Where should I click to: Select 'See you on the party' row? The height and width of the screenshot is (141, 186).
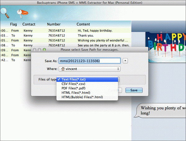pyautogui.click(x=66, y=45)
